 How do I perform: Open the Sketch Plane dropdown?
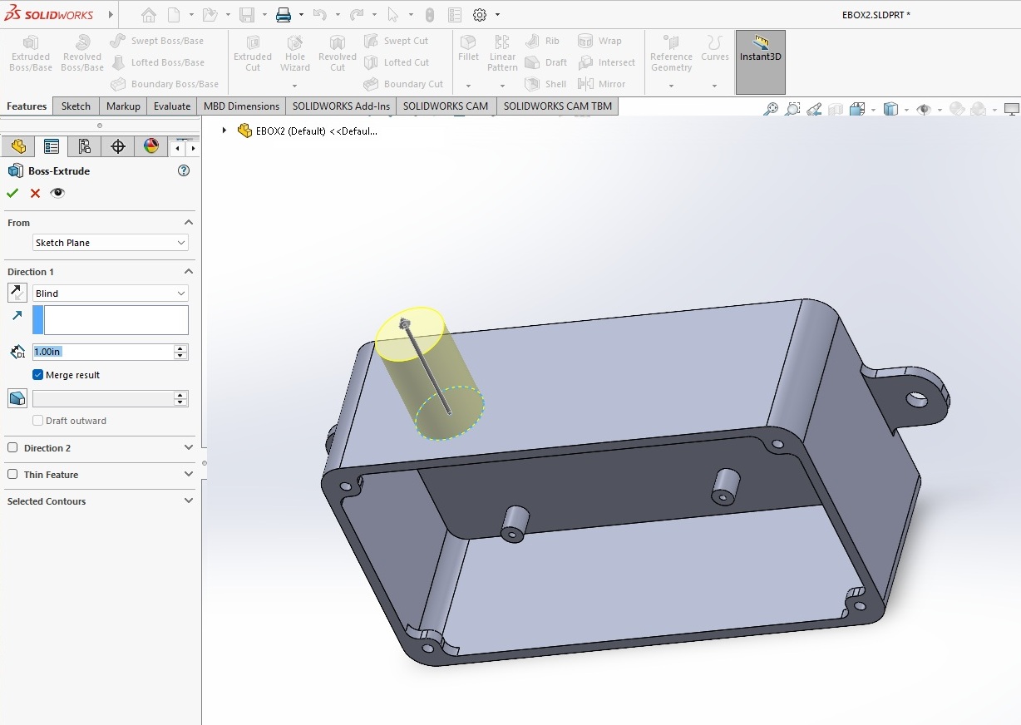point(110,243)
